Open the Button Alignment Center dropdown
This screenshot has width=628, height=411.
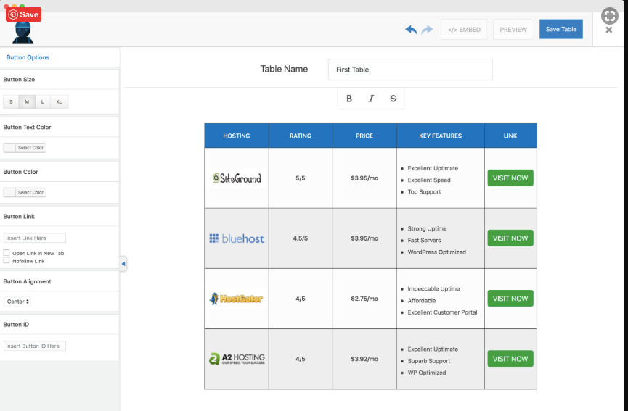(x=17, y=302)
